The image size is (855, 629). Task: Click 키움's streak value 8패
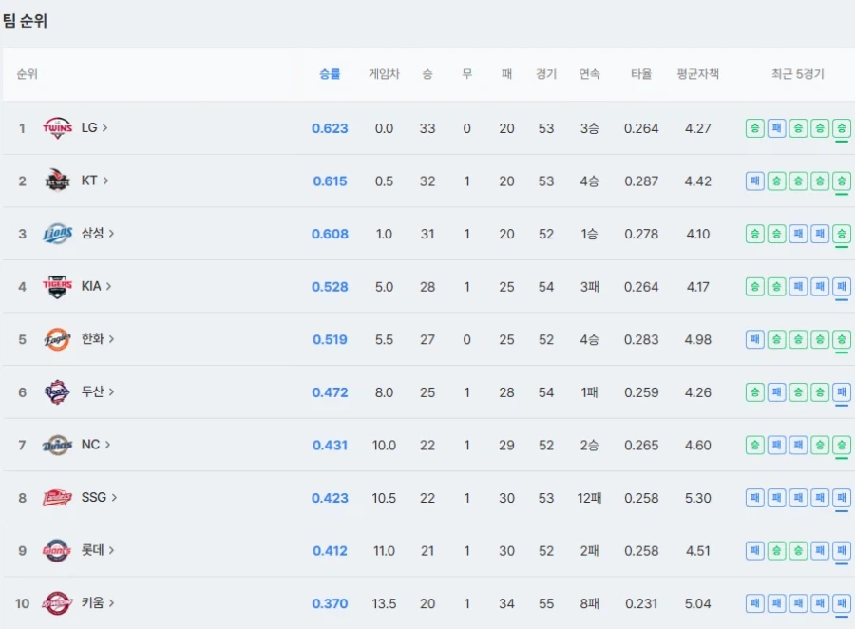click(589, 603)
